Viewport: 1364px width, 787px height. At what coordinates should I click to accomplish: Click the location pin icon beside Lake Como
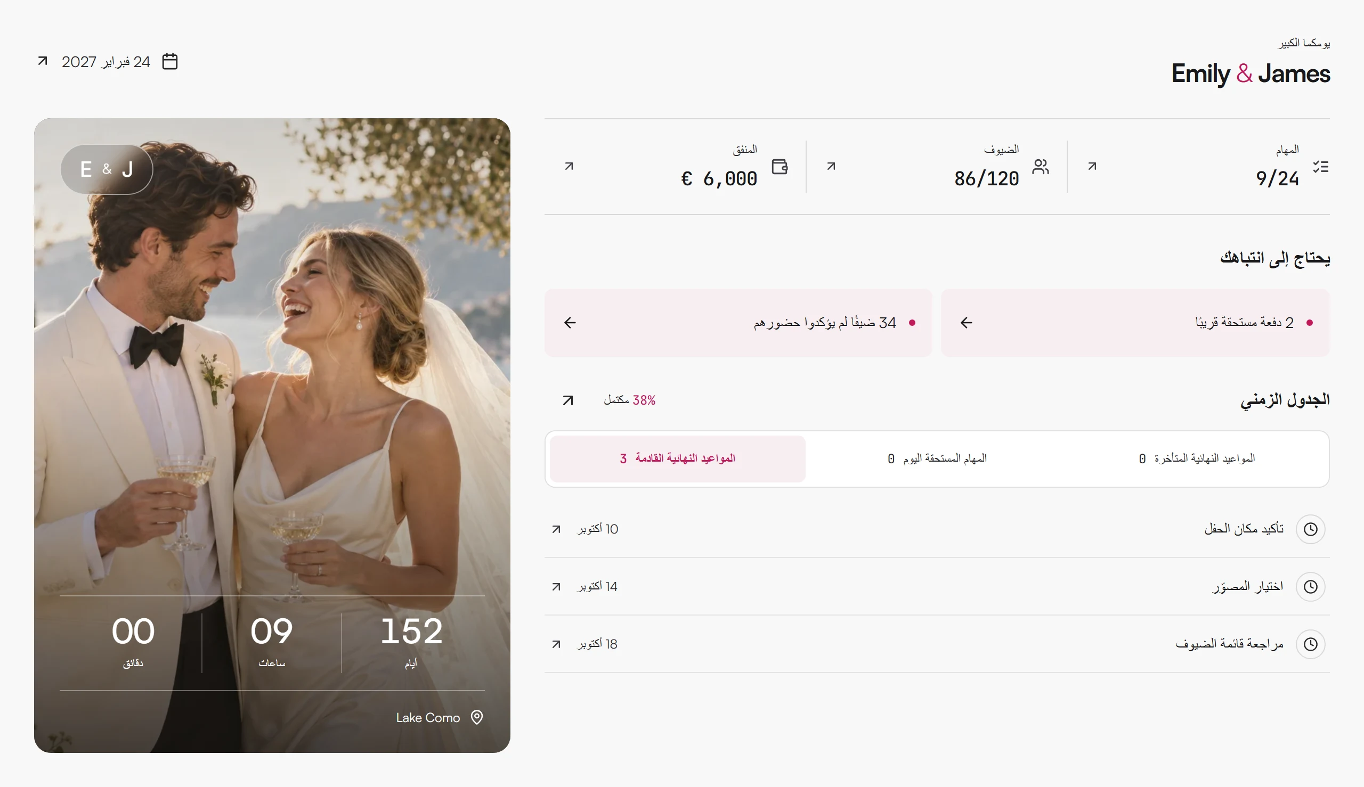pyautogui.click(x=476, y=717)
